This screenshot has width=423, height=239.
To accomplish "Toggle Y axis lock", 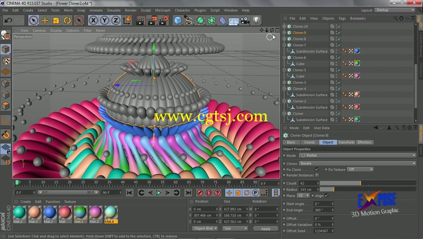I will pos(104,20).
